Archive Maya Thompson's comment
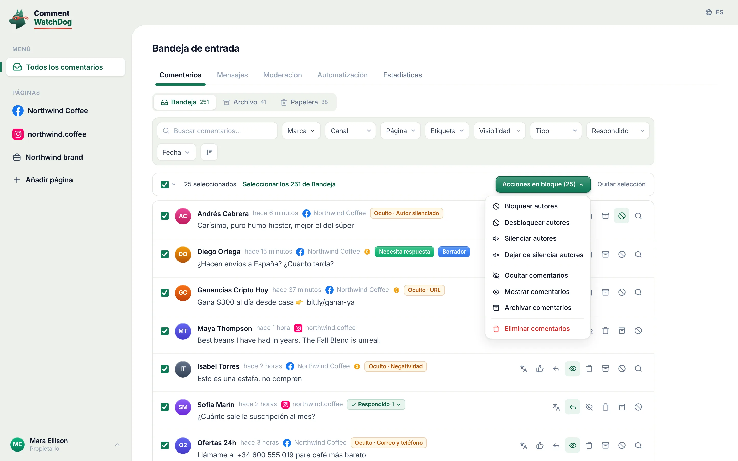Viewport: 738px width, 461px height. point(621,331)
